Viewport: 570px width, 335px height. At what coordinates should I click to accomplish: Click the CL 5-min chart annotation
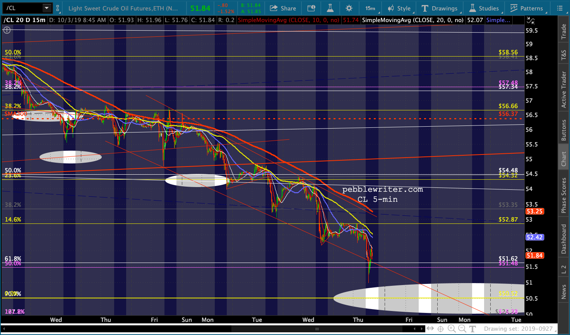coord(377,199)
